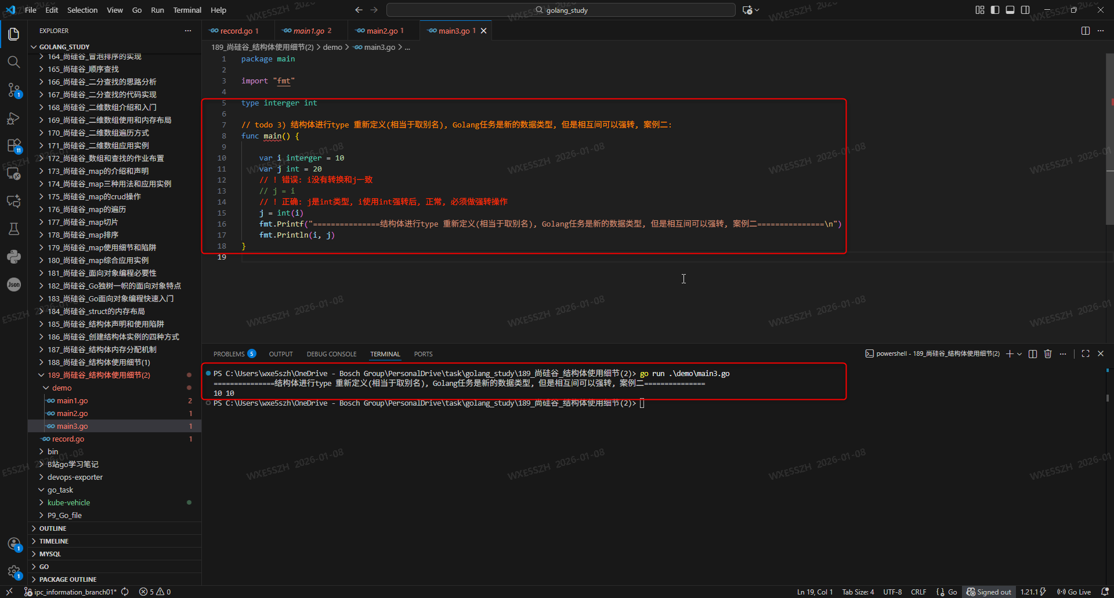Open the Run and Debug view

click(14, 118)
